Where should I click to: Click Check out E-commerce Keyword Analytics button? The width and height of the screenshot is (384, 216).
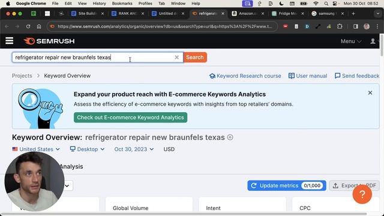coord(130,118)
